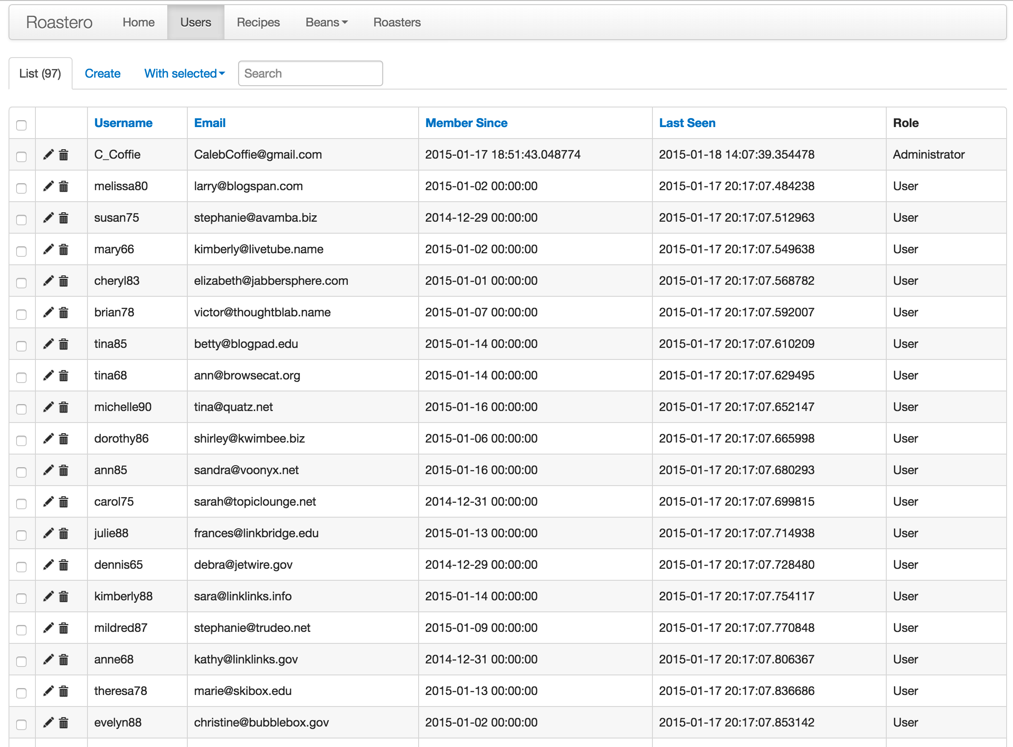This screenshot has width=1013, height=747.
Task: Sort users by the Member Since column
Action: coord(466,123)
